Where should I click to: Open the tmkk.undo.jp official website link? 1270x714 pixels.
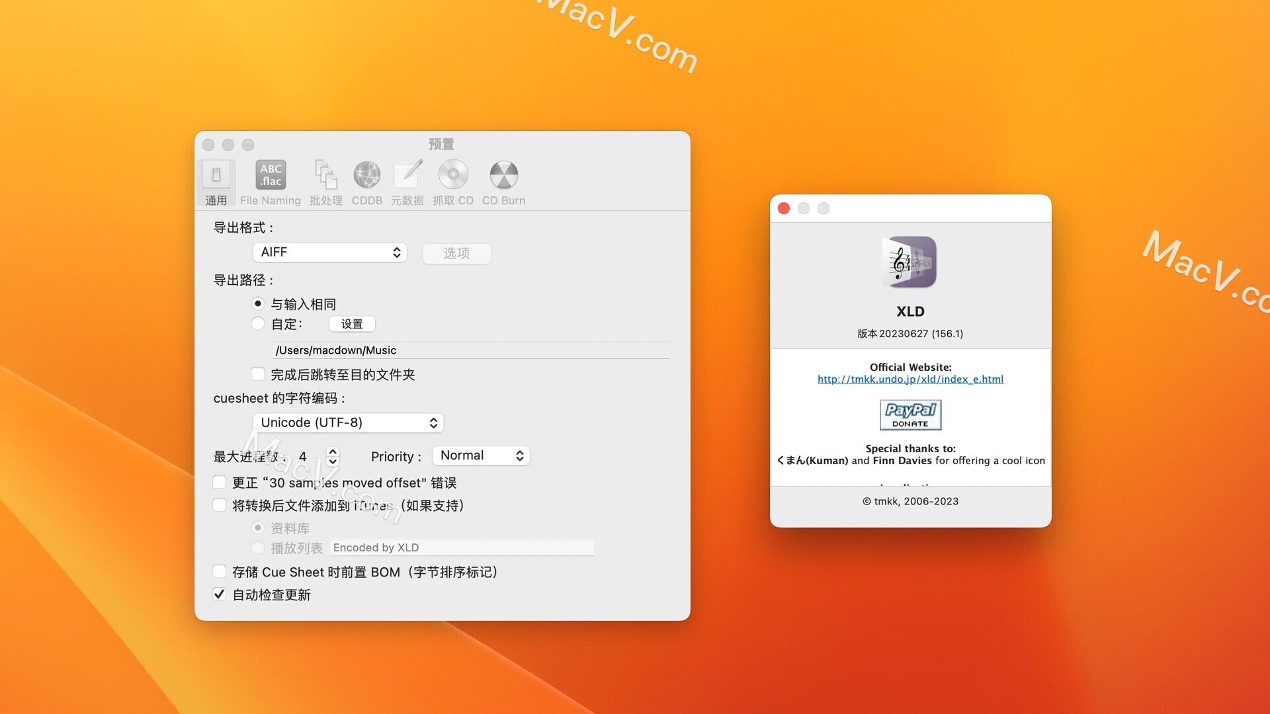(910, 379)
